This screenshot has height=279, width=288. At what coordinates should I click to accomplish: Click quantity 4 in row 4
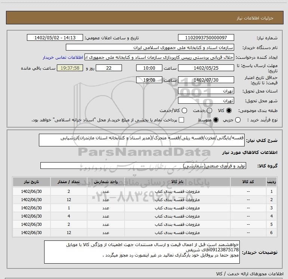[69, 216]
